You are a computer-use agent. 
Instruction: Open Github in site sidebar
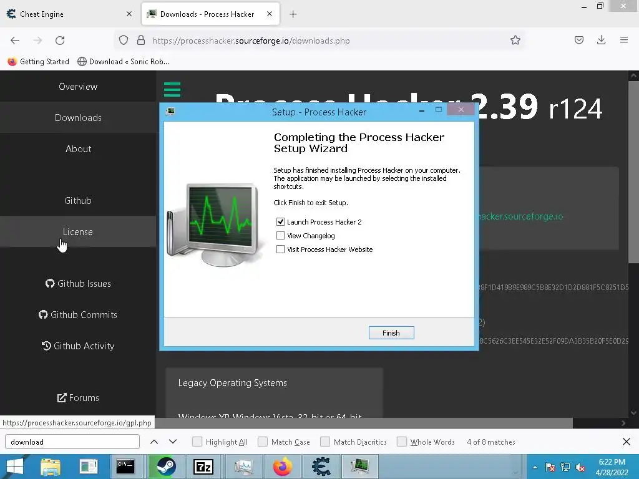(78, 200)
